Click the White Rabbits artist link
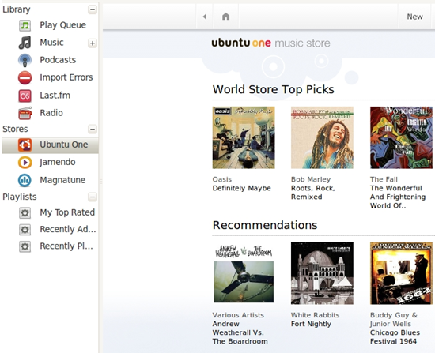 (315, 315)
